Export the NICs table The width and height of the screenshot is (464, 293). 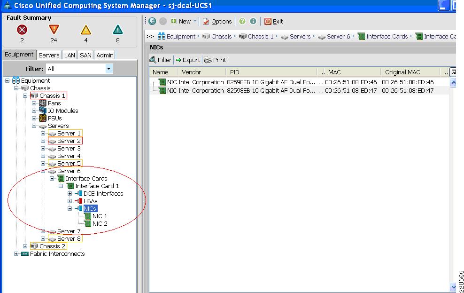tap(188, 60)
